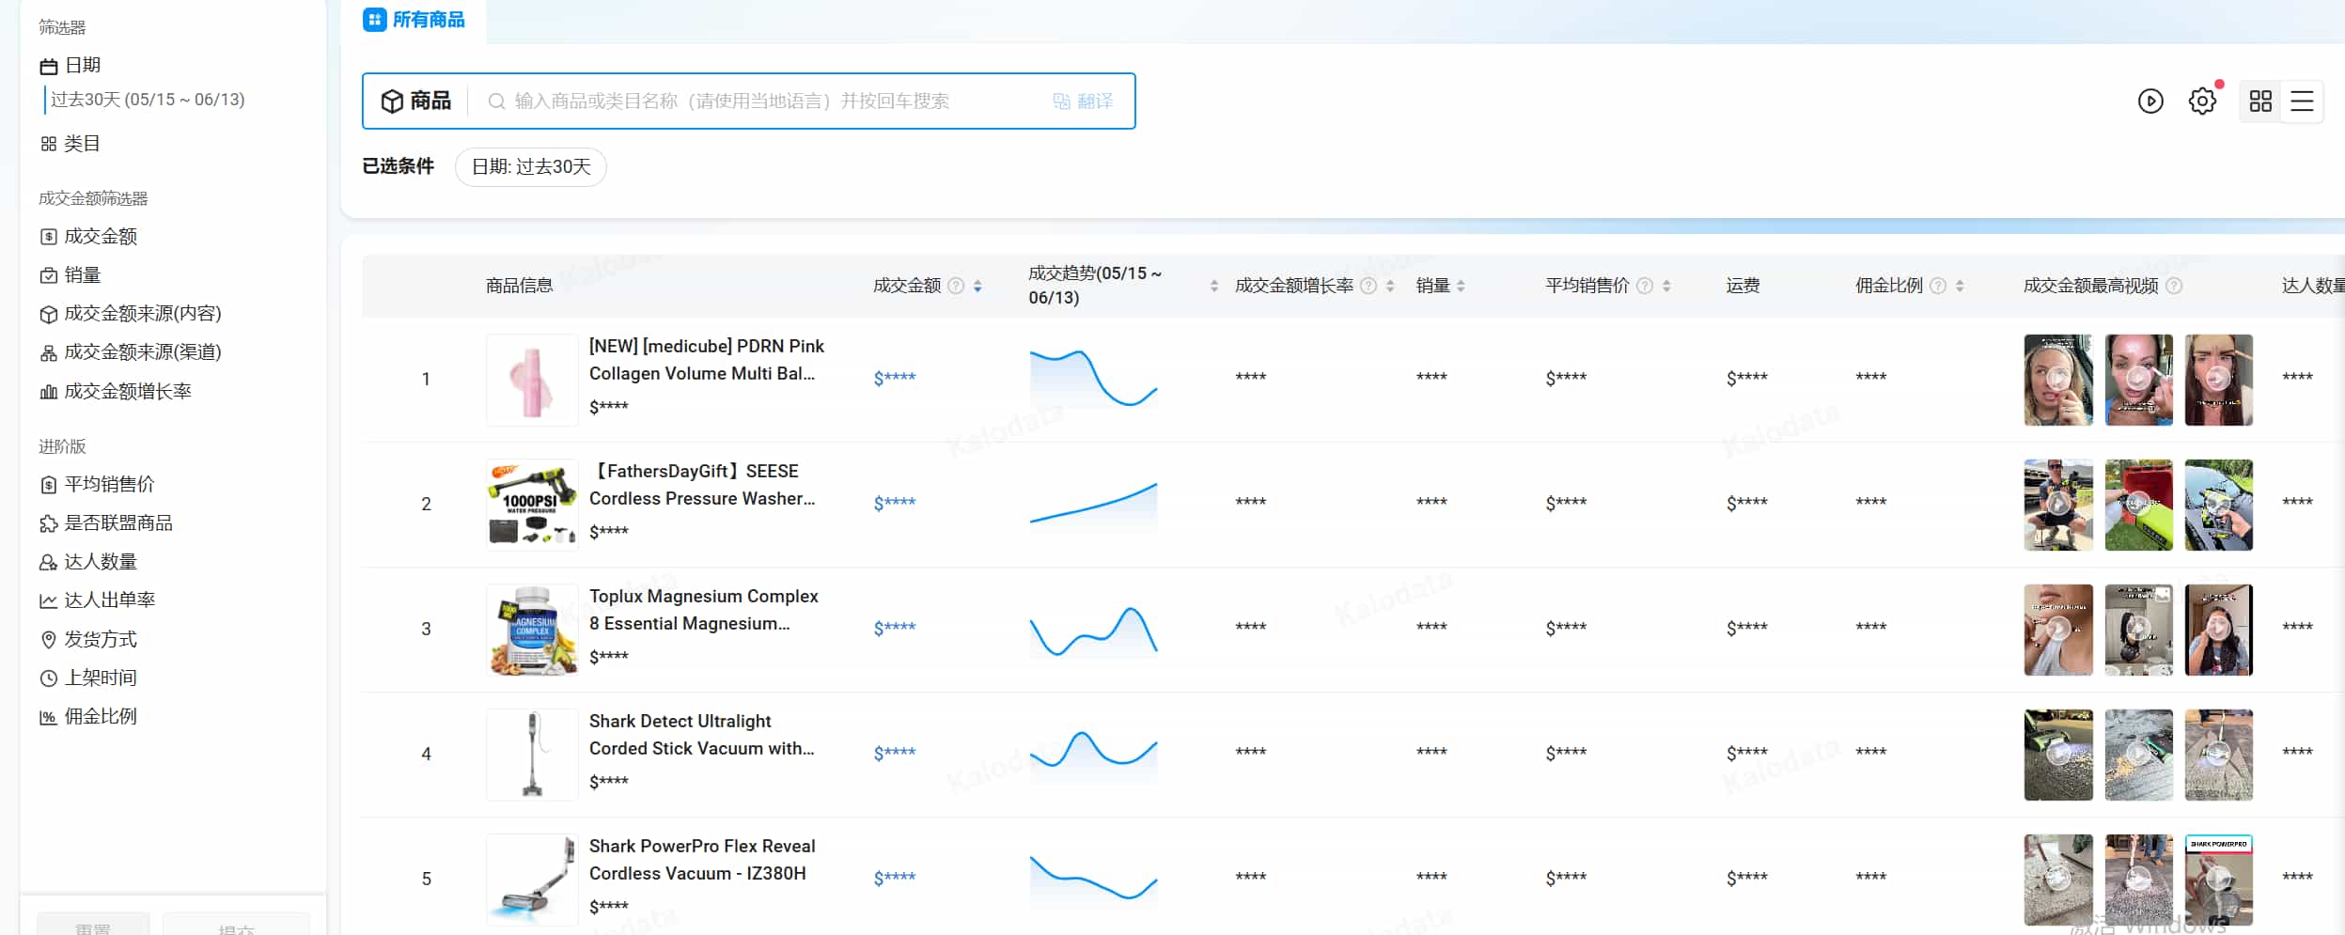Play second top video for SEESE row
Image resolution: width=2345 pixels, height=935 pixels.
(2138, 505)
